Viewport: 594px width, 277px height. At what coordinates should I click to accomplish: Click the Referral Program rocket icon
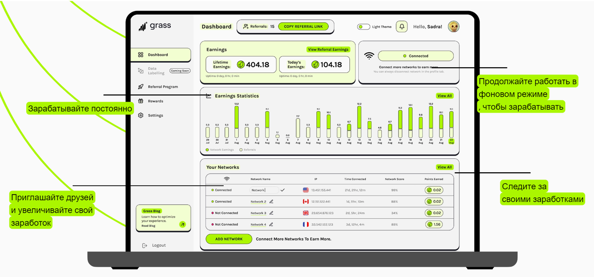point(141,87)
